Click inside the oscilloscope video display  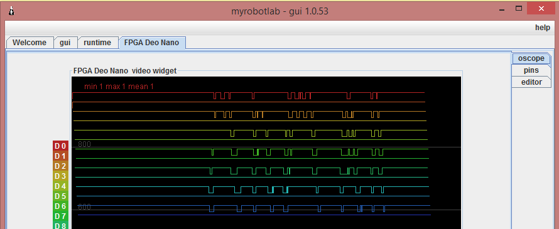click(266, 153)
